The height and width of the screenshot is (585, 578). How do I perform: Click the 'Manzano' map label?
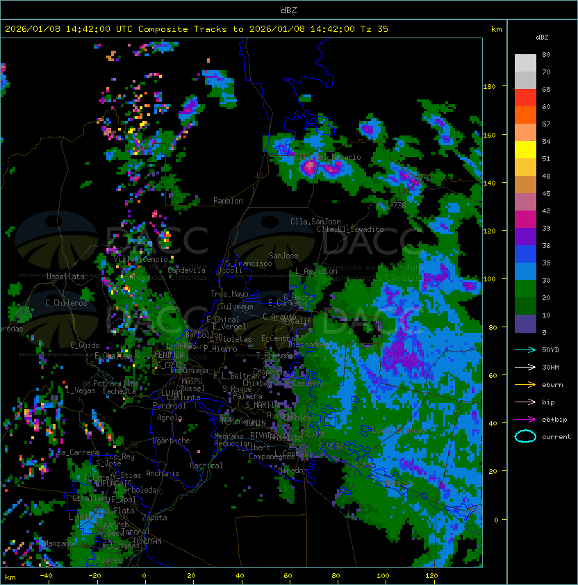(x=59, y=543)
